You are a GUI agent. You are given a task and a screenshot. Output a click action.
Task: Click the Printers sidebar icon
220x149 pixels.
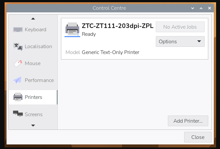(18, 97)
